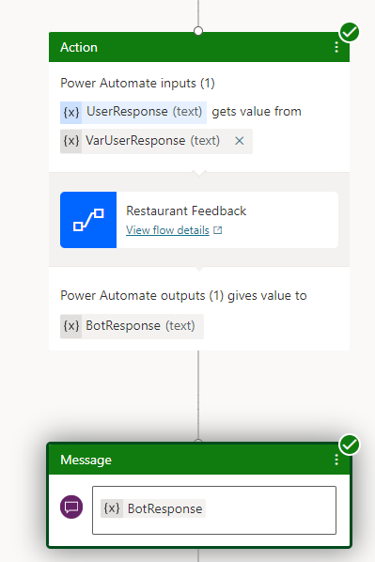Open the Action node's three-dot options menu
The width and height of the screenshot is (375, 562).
pyautogui.click(x=336, y=47)
